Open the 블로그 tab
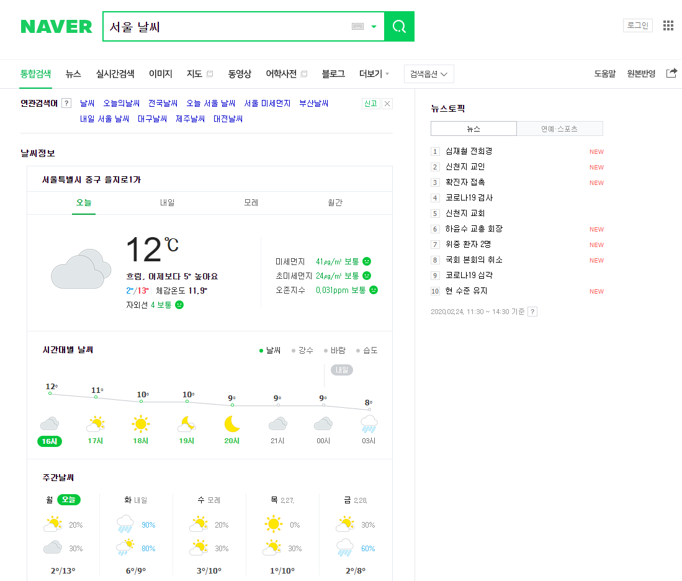Viewport: 682px width, 581px height. click(333, 73)
